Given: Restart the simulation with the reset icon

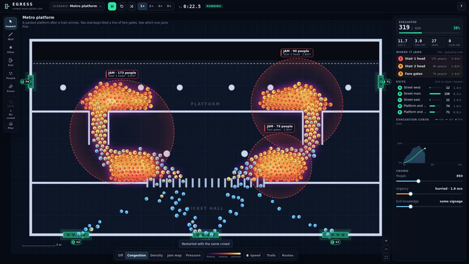Looking at the screenshot, I should [122, 6].
